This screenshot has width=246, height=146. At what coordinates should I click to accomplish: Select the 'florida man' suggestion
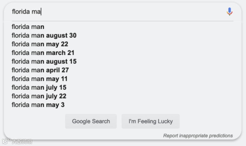pyautogui.click(x=28, y=27)
